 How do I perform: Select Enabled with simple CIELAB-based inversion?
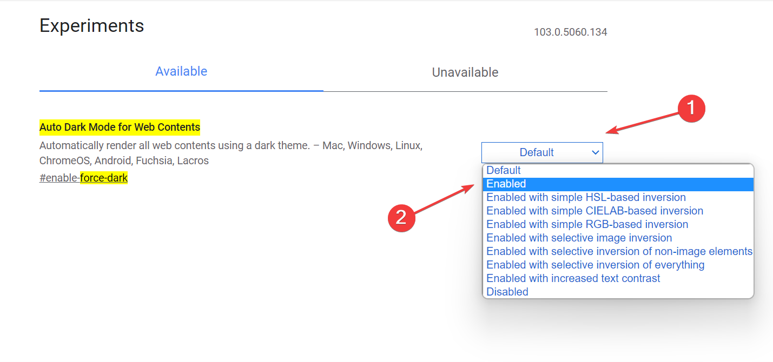(594, 211)
